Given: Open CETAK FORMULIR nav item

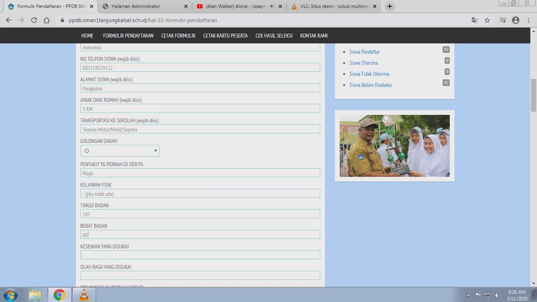Looking at the screenshot, I should pos(178,36).
